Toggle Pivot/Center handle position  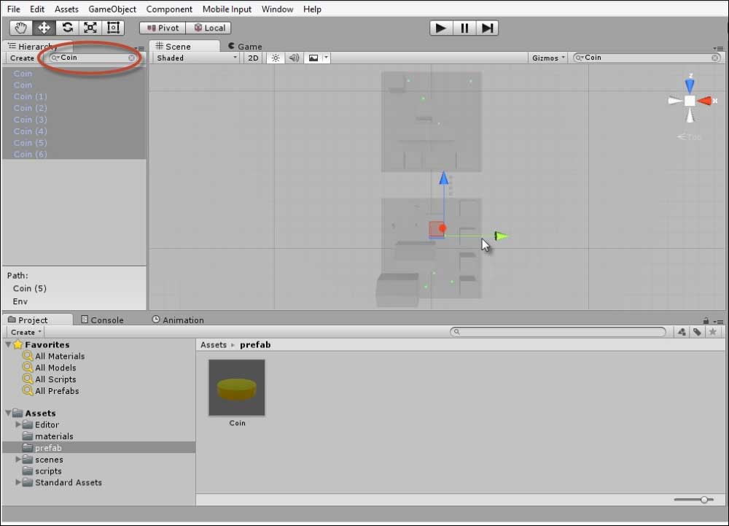point(163,28)
